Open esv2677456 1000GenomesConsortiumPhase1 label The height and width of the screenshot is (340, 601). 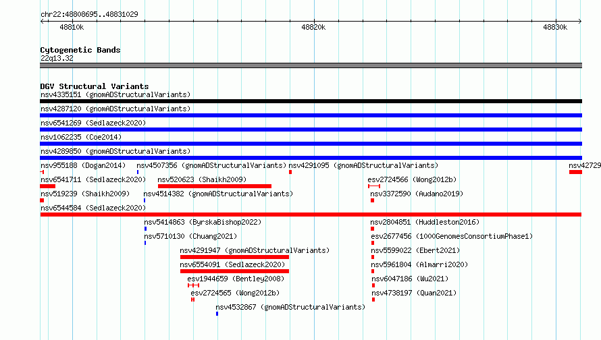coord(452,236)
